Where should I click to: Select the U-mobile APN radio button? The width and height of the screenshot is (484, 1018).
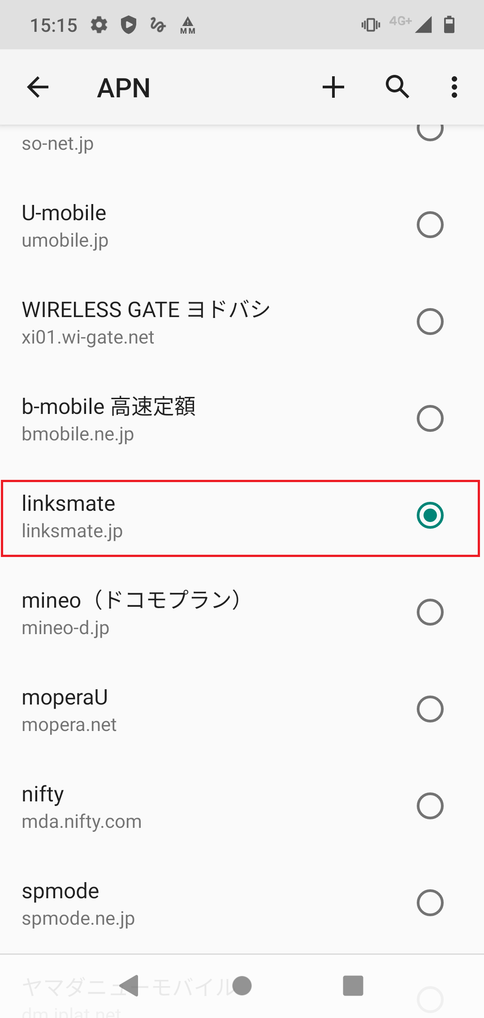click(x=430, y=224)
